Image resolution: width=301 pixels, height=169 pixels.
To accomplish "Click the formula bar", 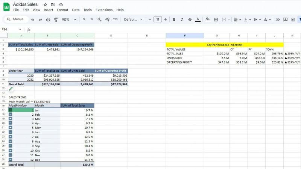I will (x=165, y=29).
